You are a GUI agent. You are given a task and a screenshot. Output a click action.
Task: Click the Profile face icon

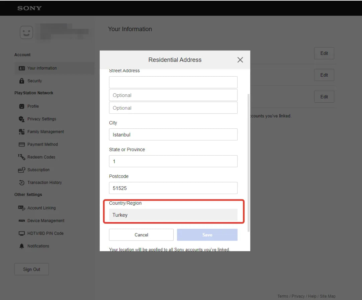[22, 106]
